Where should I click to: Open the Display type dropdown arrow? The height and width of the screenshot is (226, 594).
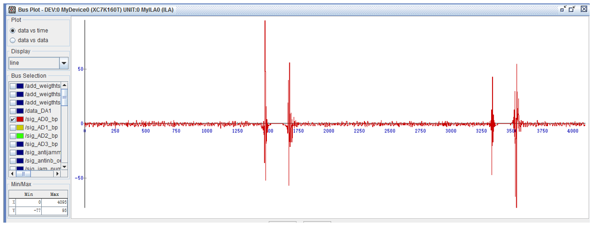pos(64,63)
